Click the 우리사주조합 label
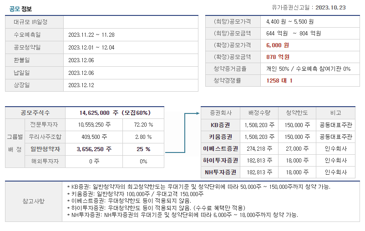This screenshot has width=365, height=231. 45,137
